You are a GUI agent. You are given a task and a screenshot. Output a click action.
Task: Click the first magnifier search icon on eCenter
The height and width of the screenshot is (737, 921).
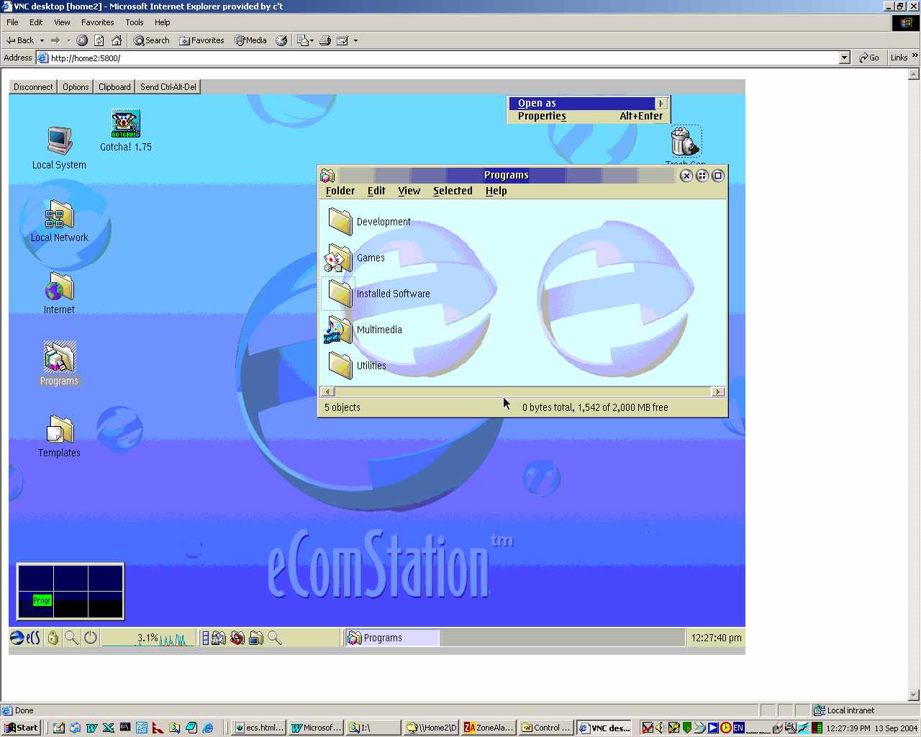point(71,638)
